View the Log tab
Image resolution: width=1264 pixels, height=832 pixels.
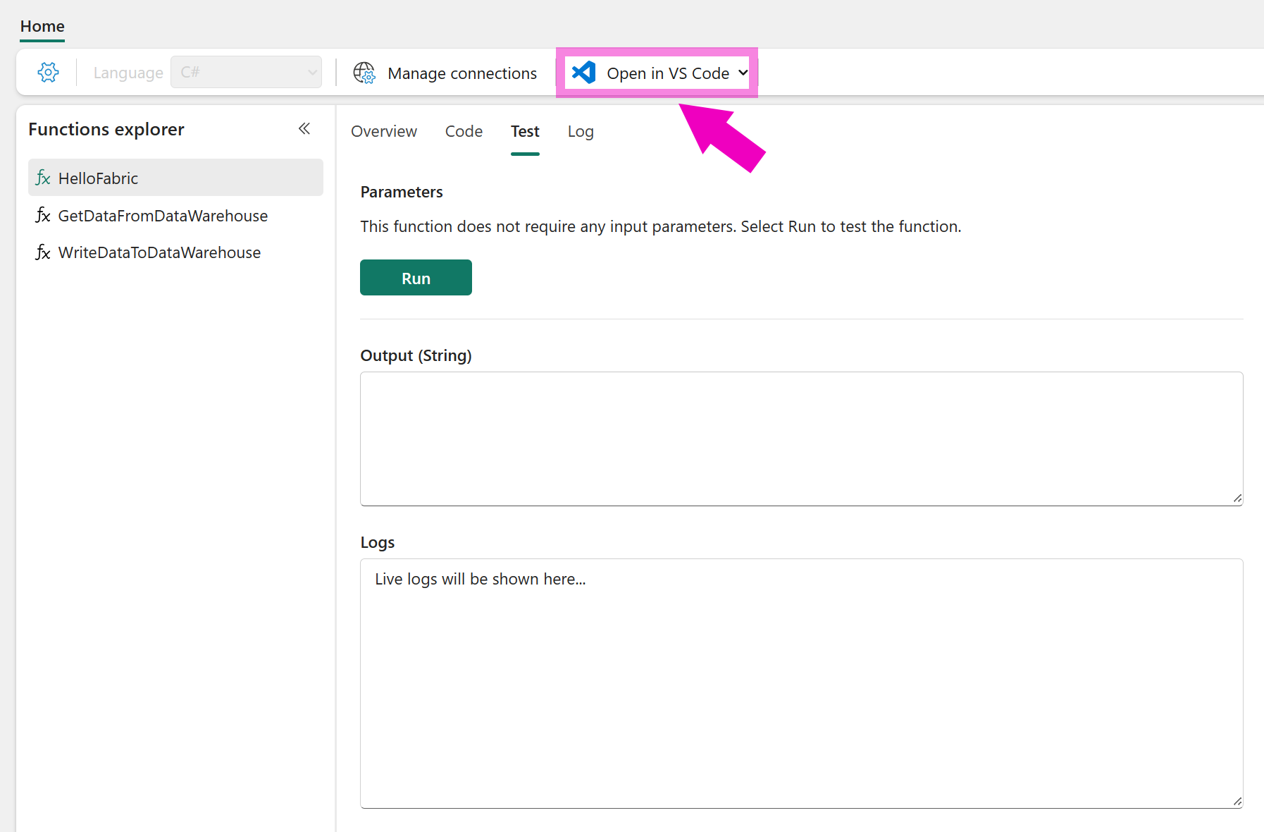581,131
